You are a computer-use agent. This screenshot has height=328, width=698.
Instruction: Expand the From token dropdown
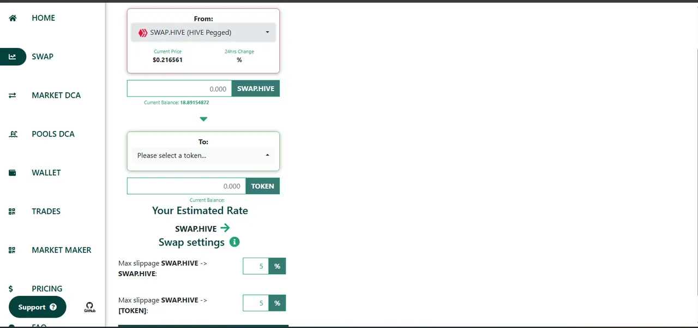click(x=203, y=33)
